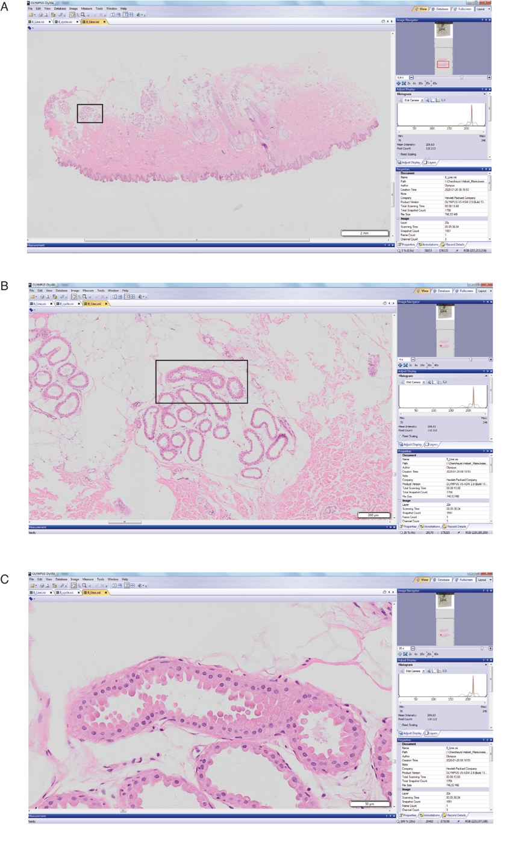515x844 pixels.
Task: Click the slide overview thumbnail in panel A navigator
Action: click(443, 48)
